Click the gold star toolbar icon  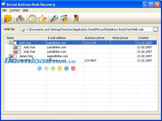click(42, 19)
